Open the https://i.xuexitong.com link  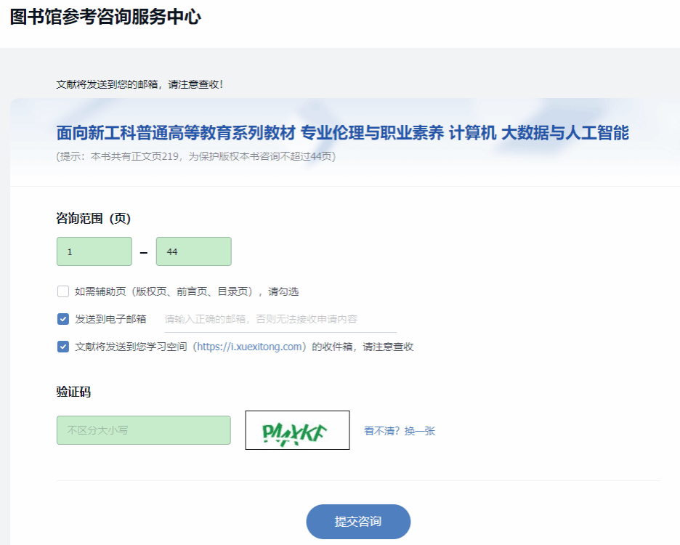click(249, 347)
